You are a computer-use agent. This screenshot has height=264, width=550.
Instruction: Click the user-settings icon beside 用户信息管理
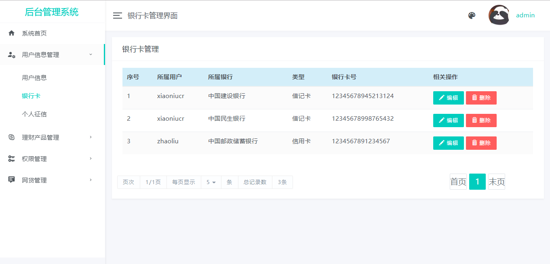12,54
